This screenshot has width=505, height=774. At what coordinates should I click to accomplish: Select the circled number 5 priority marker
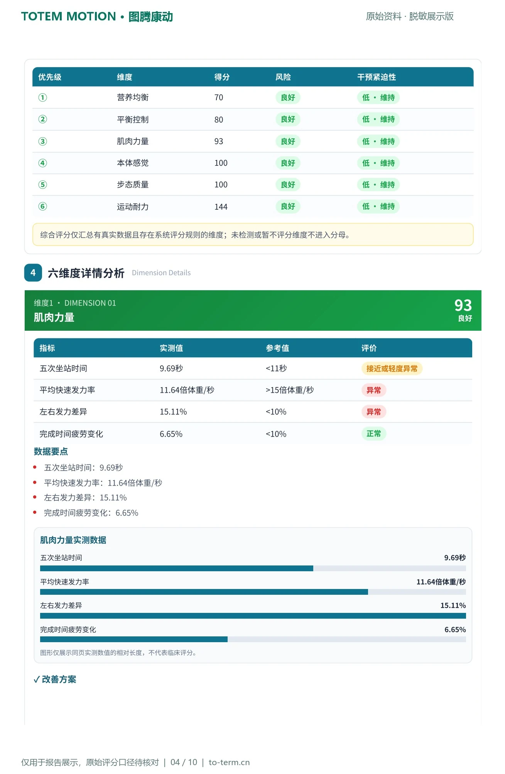click(43, 185)
